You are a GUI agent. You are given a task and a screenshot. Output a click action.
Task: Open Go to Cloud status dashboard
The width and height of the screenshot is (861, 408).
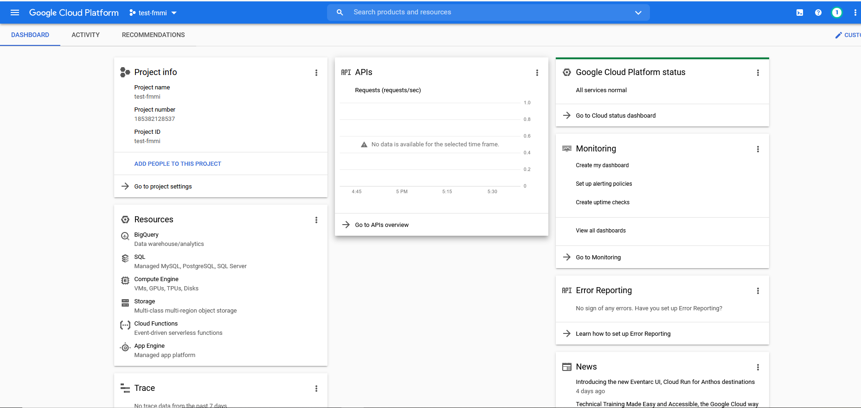coord(616,116)
